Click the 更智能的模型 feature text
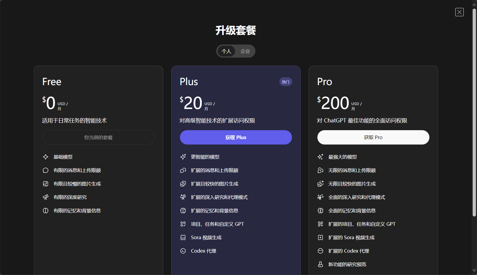477x275 pixels. (x=205, y=157)
